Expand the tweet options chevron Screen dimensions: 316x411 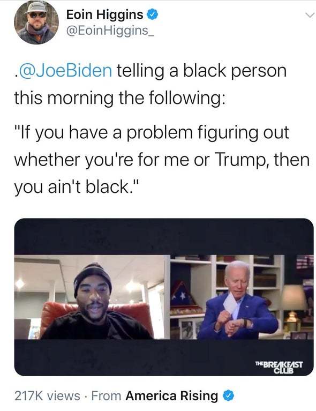(310, 15)
